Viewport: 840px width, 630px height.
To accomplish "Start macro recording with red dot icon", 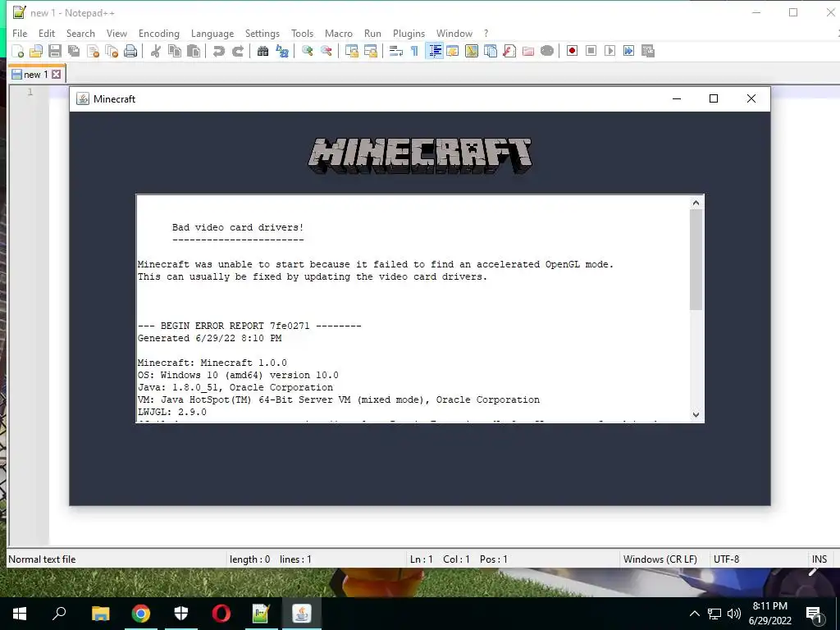I will [x=572, y=51].
